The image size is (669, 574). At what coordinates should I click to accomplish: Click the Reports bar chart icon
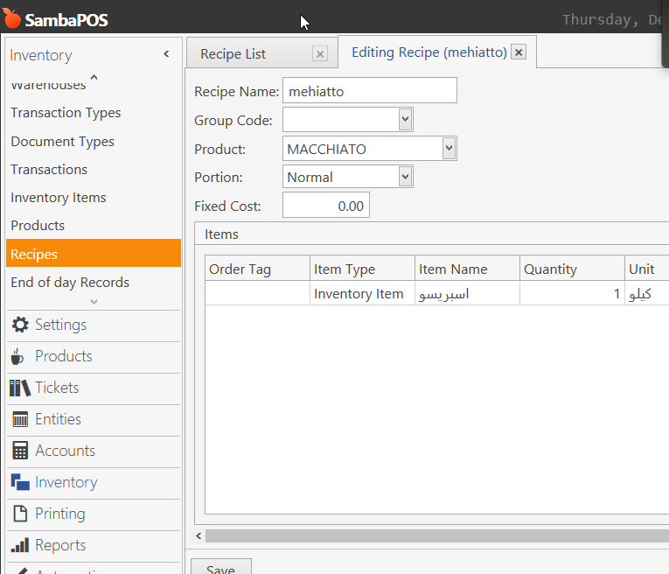pos(20,545)
